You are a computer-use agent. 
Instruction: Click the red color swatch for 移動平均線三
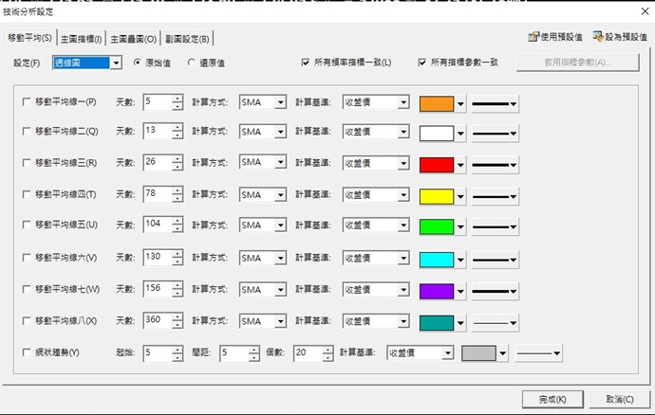tap(436, 164)
